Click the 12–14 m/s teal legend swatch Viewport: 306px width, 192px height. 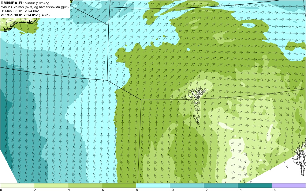point(221,185)
